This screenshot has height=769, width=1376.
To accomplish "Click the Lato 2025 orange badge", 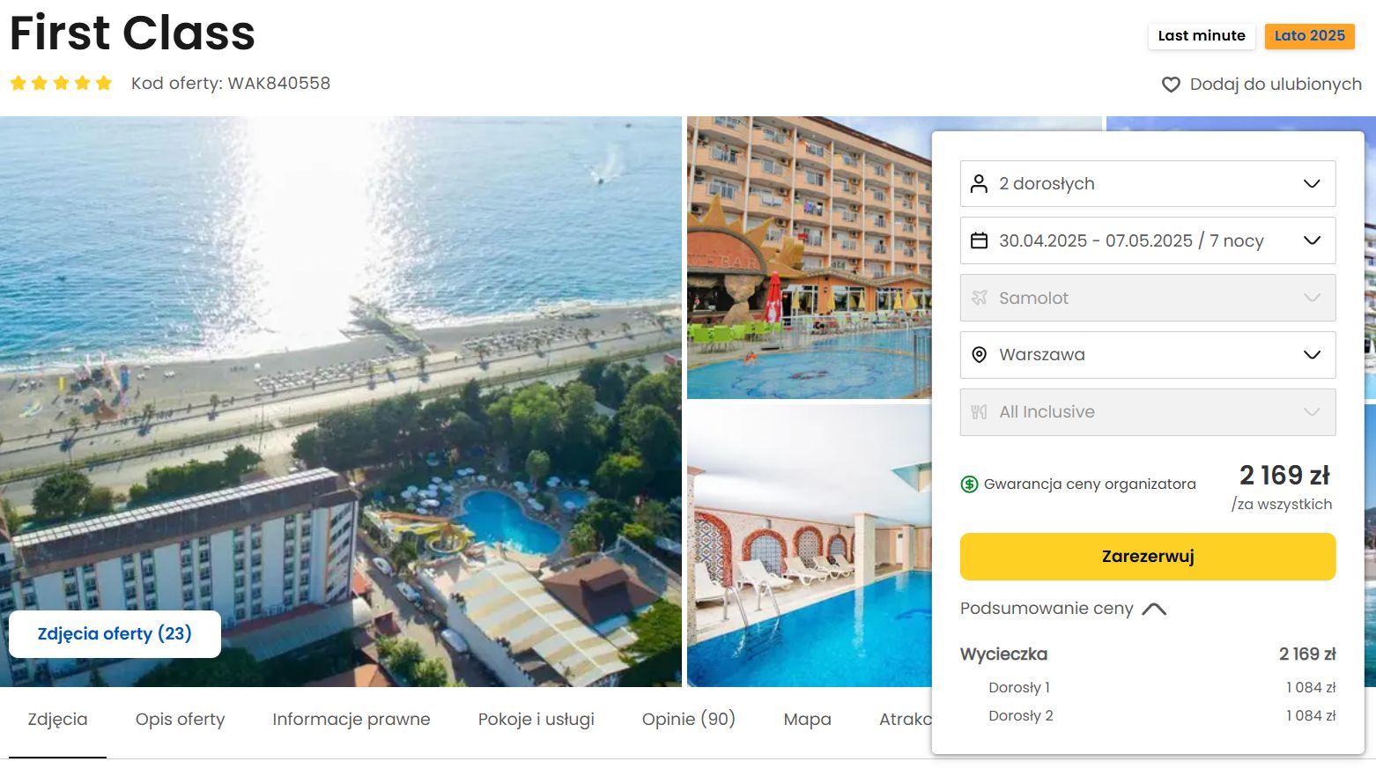I will [x=1310, y=36].
